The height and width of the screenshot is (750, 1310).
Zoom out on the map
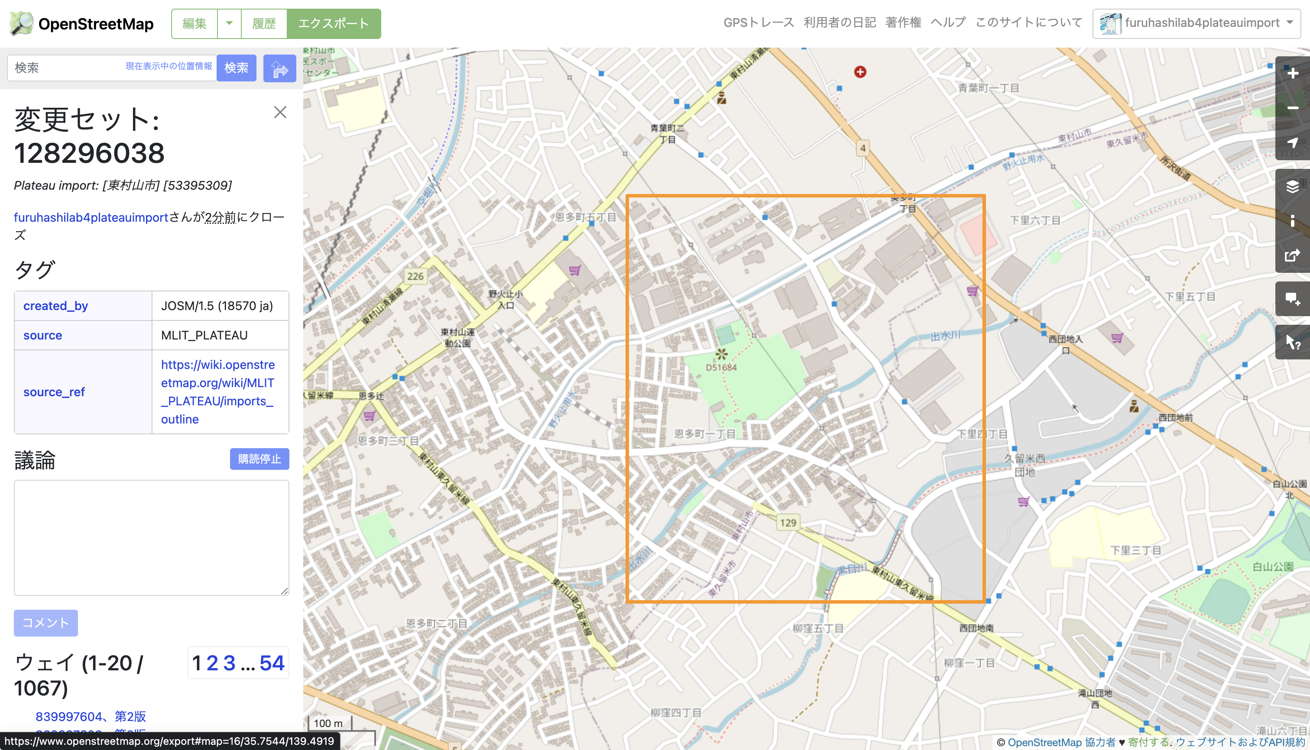[x=1293, y=108]
